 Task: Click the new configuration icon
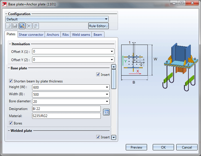[9, 26]
